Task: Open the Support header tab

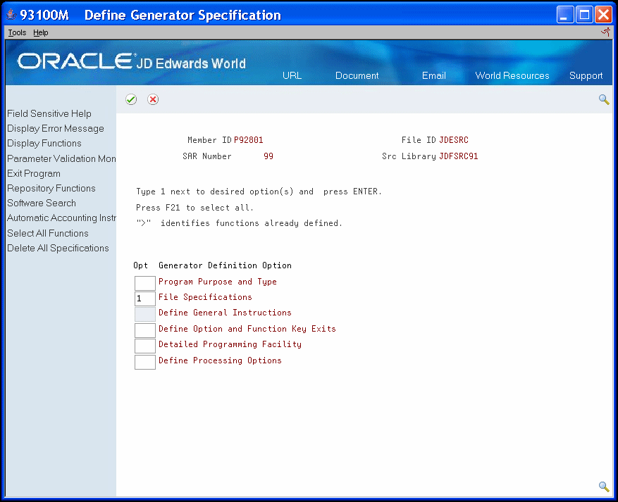Action: 586,75
